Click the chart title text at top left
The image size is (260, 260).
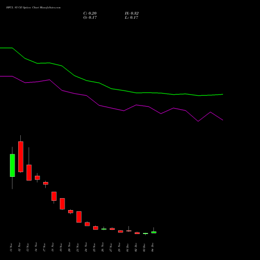click(33, 8)
